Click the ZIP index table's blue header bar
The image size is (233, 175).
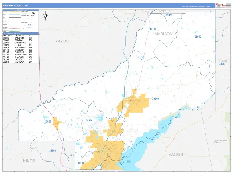(21, 34)
